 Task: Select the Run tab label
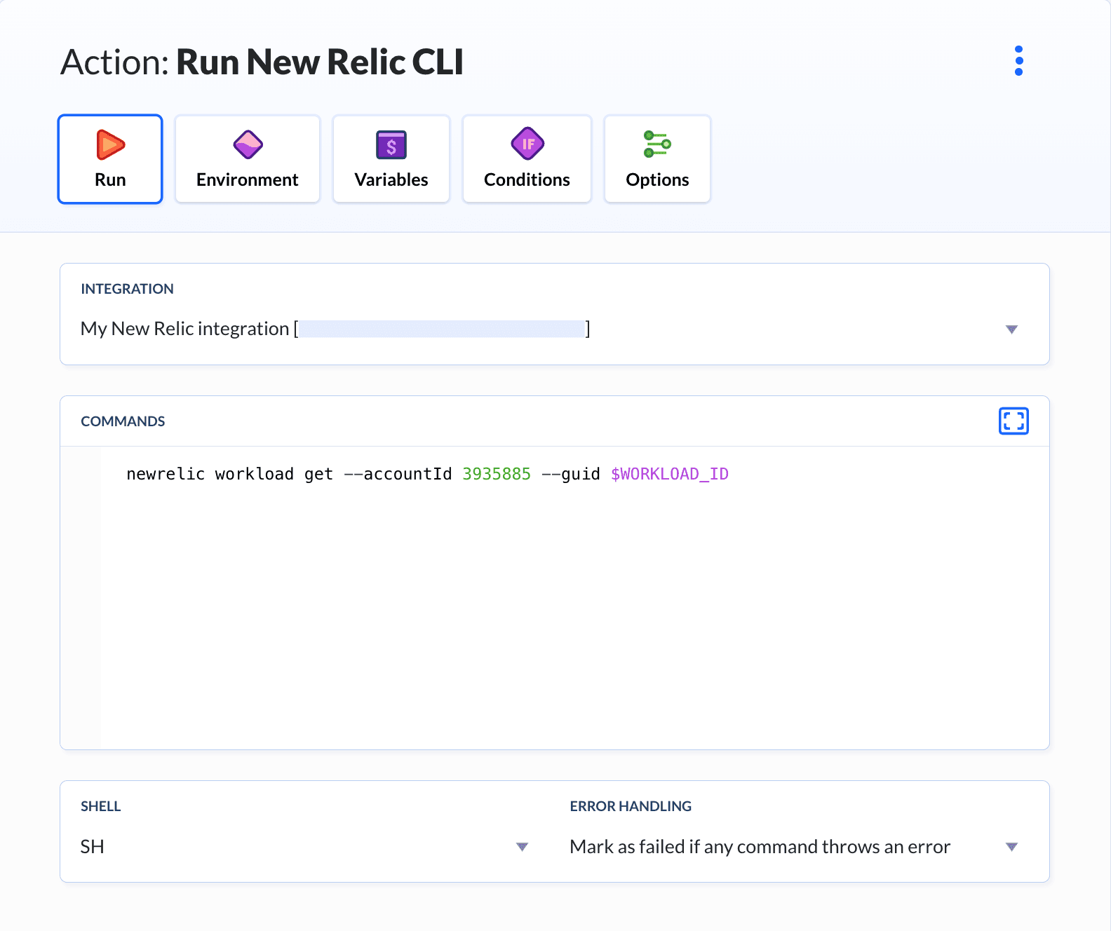(110, 180)
